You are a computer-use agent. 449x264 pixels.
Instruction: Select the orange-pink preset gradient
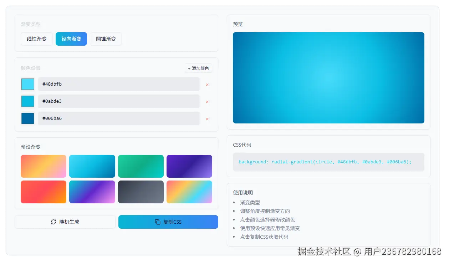(x=43, y=166)
